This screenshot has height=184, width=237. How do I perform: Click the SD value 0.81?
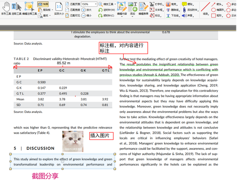click(105, 105)
